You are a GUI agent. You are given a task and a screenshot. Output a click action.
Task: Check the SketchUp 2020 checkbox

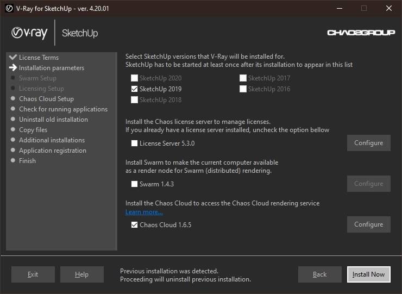click(x=134, y=78)
